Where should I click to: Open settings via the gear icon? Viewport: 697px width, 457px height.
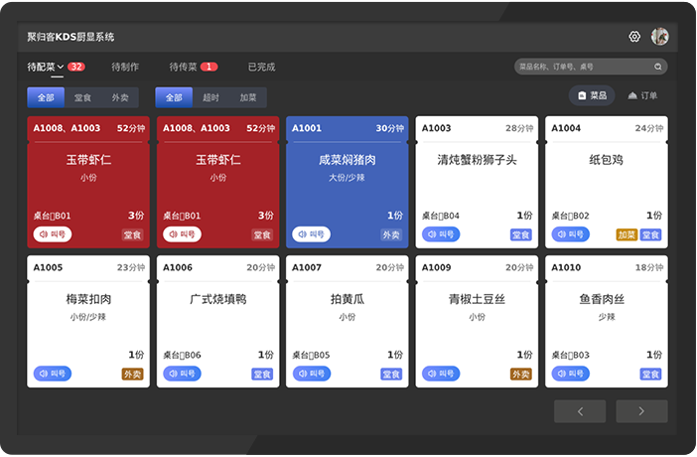click(x=634, y=37)
